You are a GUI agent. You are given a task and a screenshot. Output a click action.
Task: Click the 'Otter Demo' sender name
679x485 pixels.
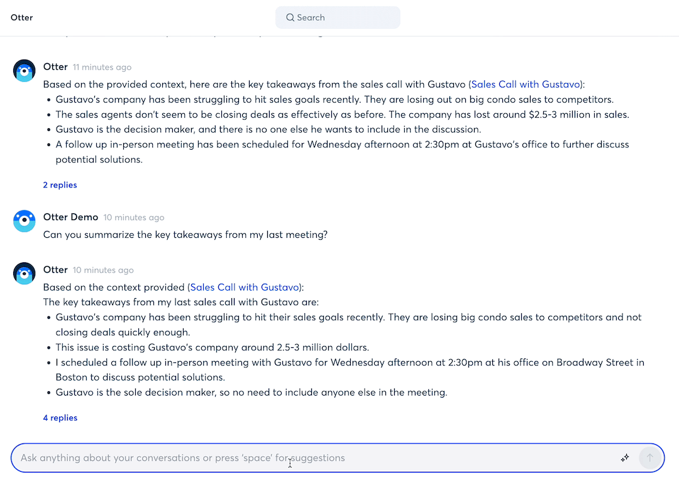click(70, 217)
